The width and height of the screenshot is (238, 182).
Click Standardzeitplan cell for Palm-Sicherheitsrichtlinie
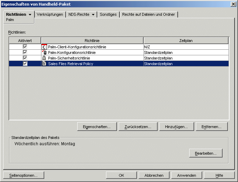pos(186,58)
